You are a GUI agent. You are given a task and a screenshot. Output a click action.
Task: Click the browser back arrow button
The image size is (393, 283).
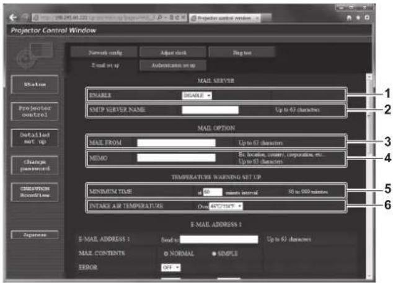[13, 17]
